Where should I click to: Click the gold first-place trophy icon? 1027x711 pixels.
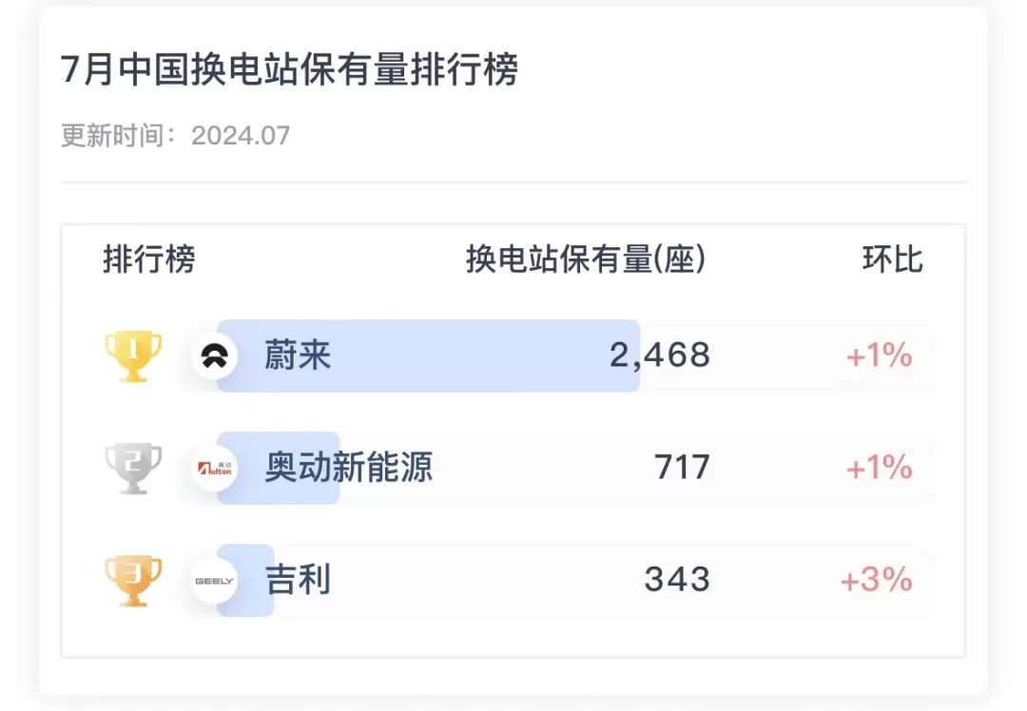tap(134, 355)
